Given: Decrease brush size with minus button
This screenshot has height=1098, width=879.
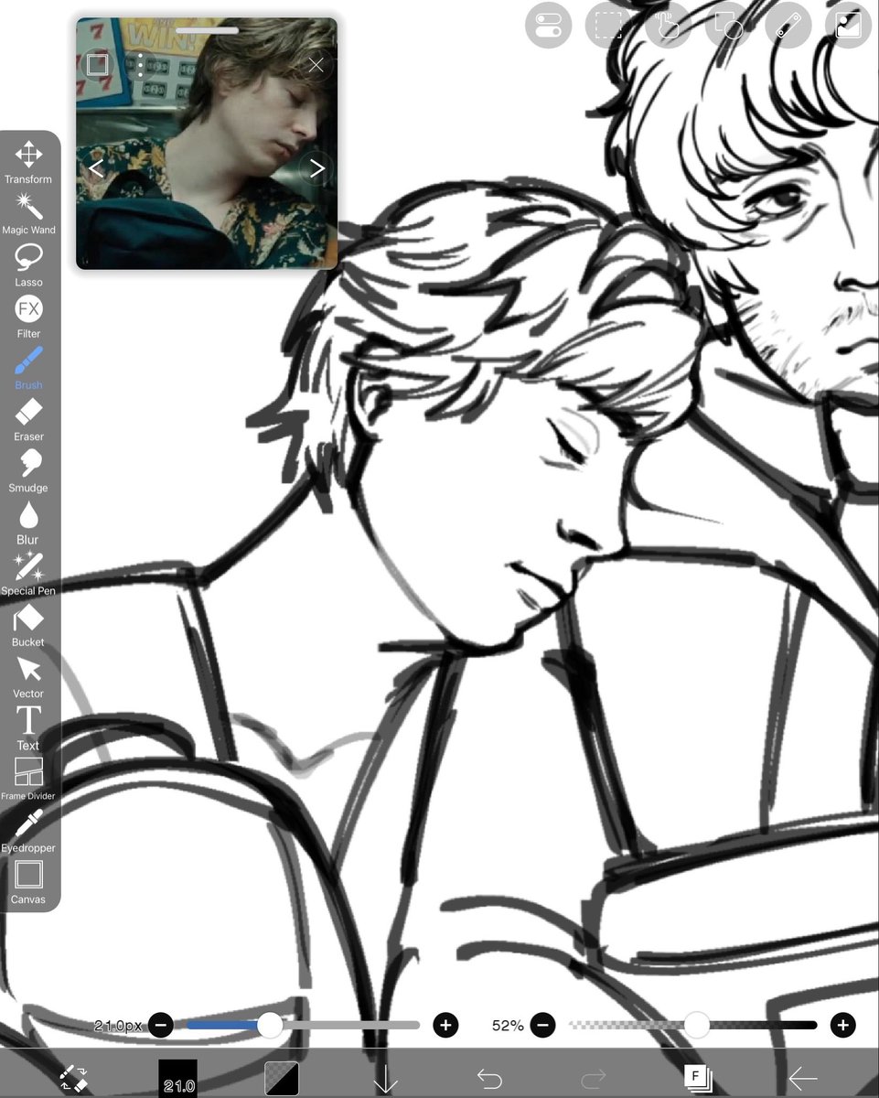Looking at the screenshot, I should coord(160,1025).
